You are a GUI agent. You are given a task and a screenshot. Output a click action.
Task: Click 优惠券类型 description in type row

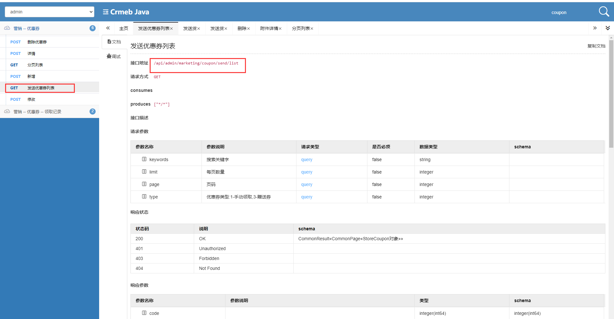(239, 197)
